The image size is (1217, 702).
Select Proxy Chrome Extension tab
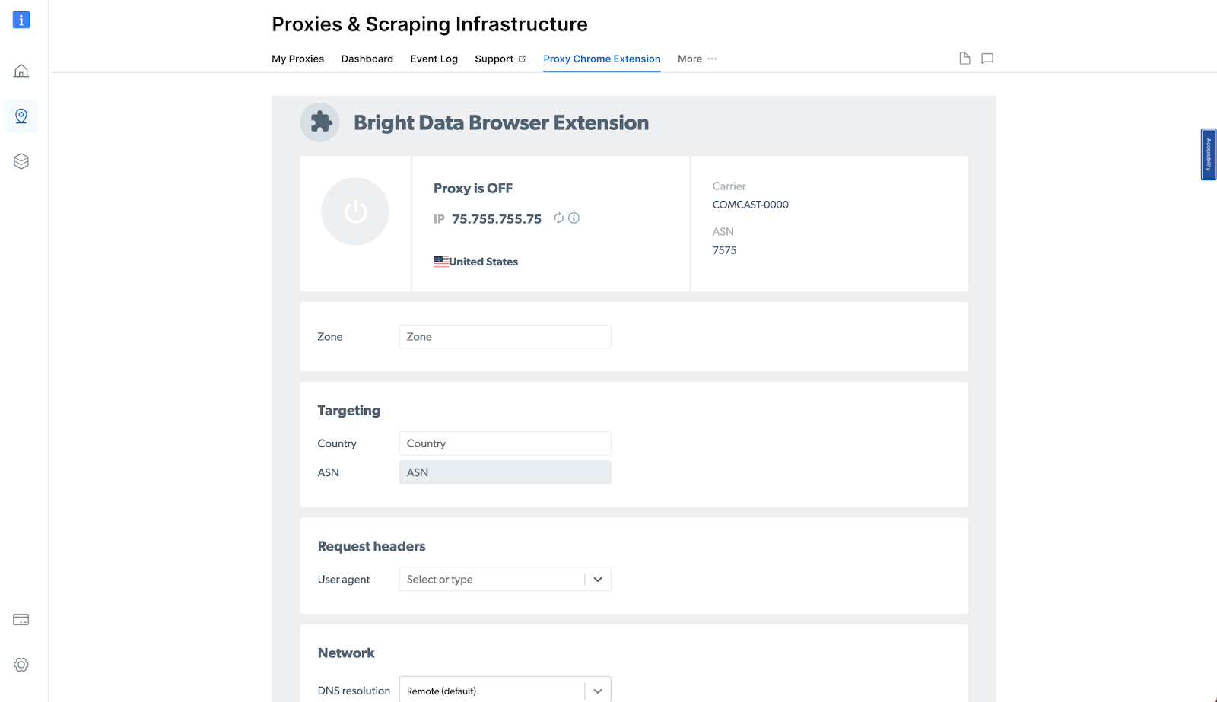click(602, 59)
